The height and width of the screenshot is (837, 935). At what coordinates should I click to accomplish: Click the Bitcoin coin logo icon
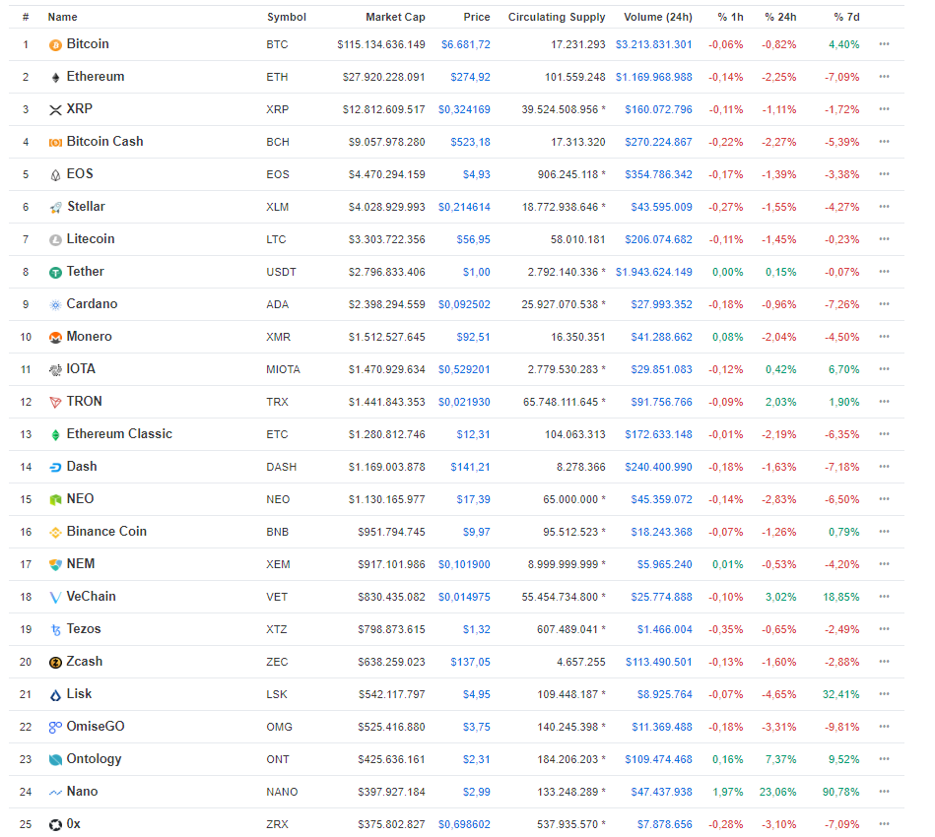coord(55,45)
